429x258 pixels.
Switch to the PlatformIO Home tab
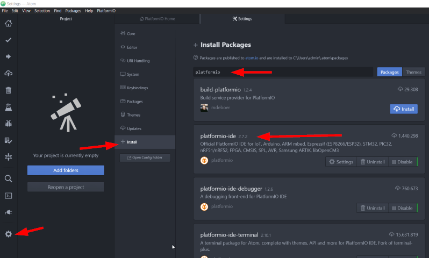point(158,19)
